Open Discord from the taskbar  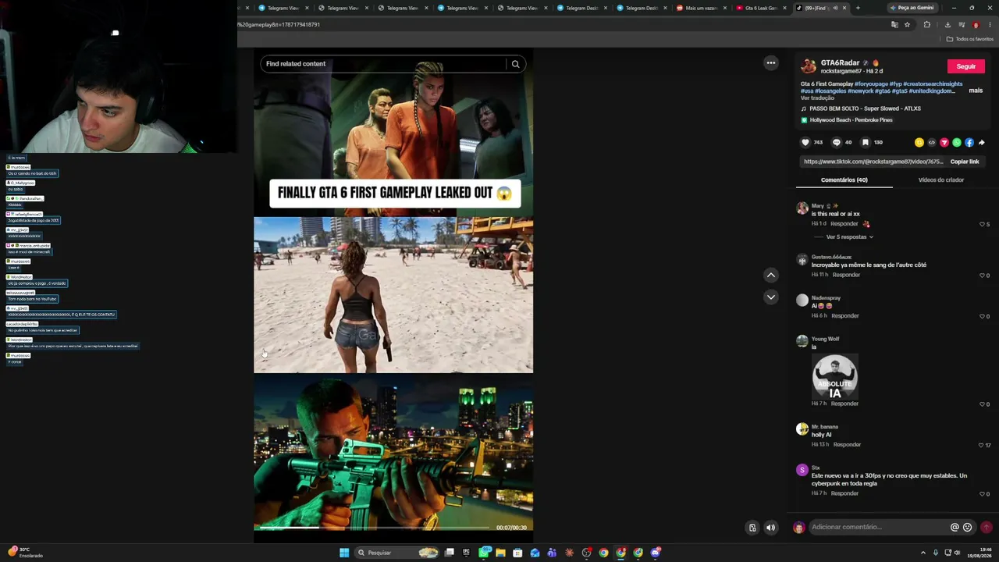[656, 553]
